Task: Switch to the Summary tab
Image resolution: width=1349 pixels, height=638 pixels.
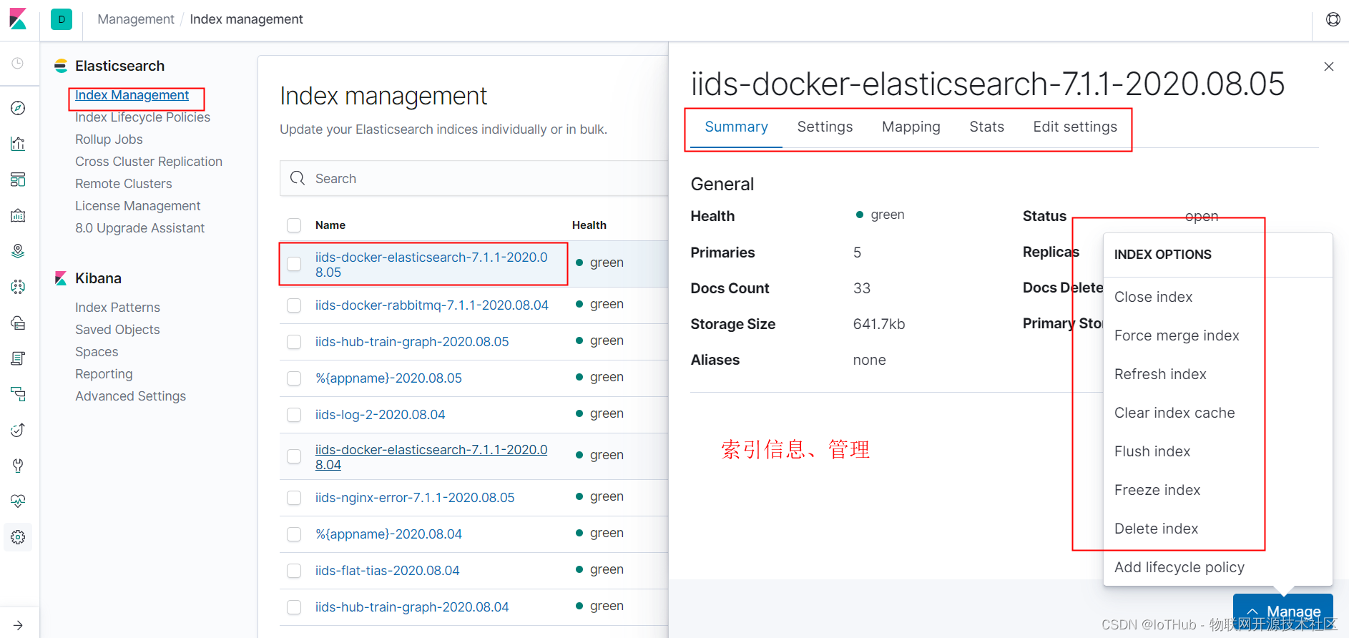Action: pyautogui.click(x=736, y=127)
